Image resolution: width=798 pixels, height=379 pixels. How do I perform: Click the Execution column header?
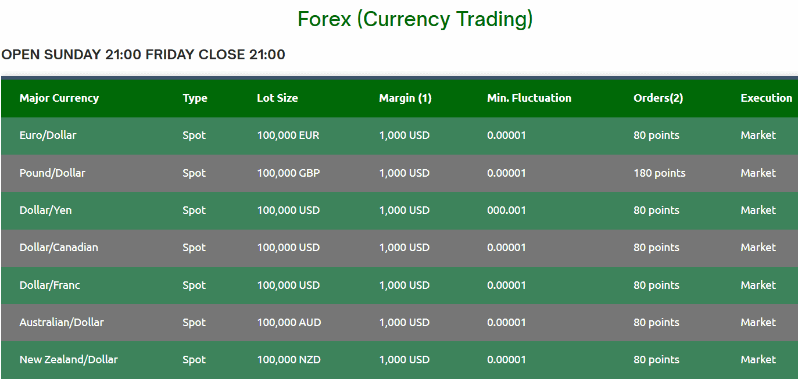(766, 98)
